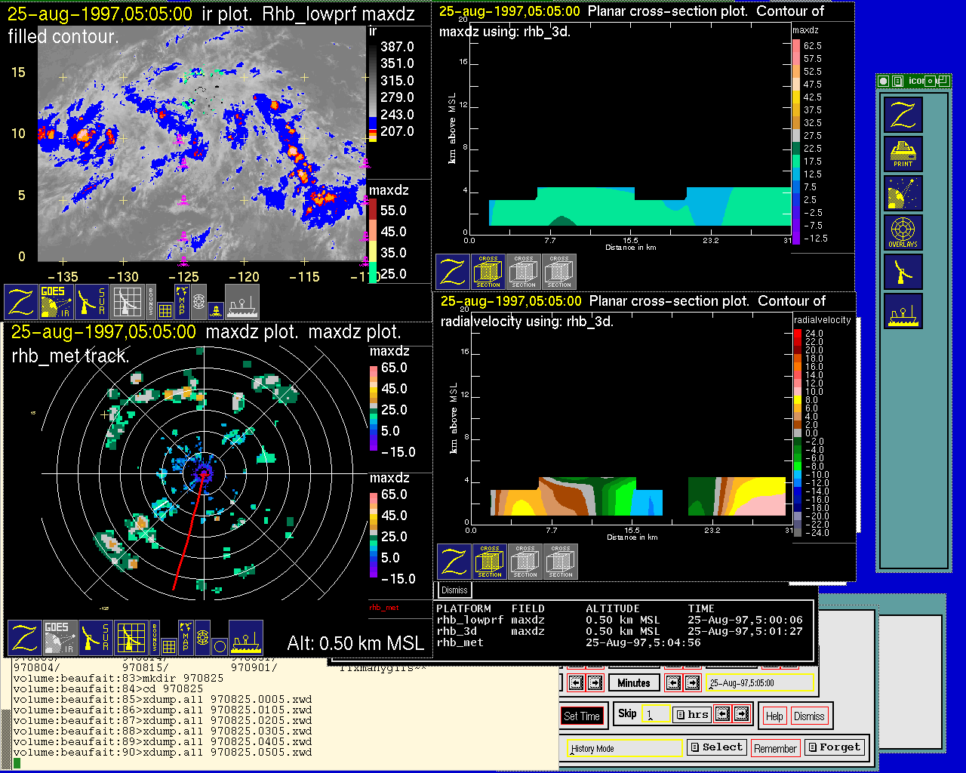Image resolution: width=966 pixels, height=773 pixels.
Task: Click the Remember button
Action: [x=775, y=748]
